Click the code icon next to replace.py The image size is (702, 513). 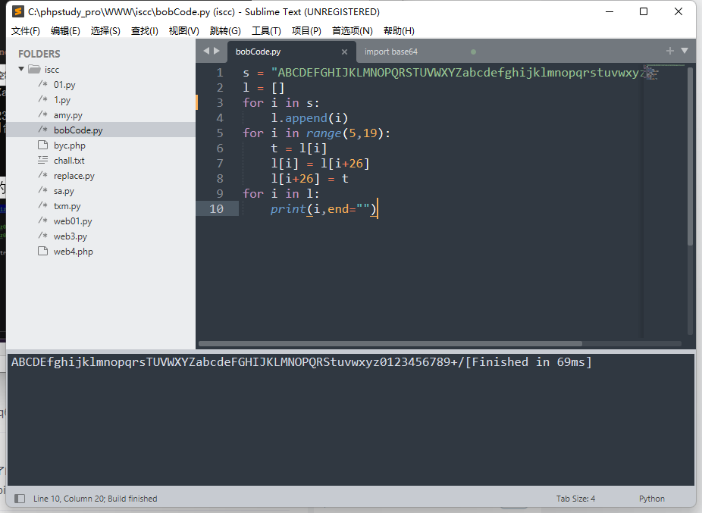click(x=43, y=175)
